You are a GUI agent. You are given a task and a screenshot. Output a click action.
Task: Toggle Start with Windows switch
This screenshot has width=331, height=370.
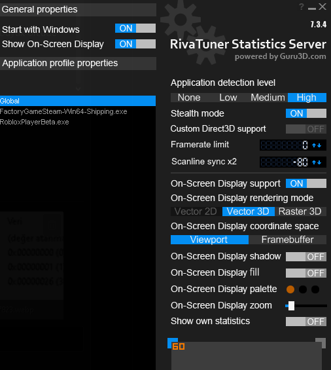pos(135,28)
